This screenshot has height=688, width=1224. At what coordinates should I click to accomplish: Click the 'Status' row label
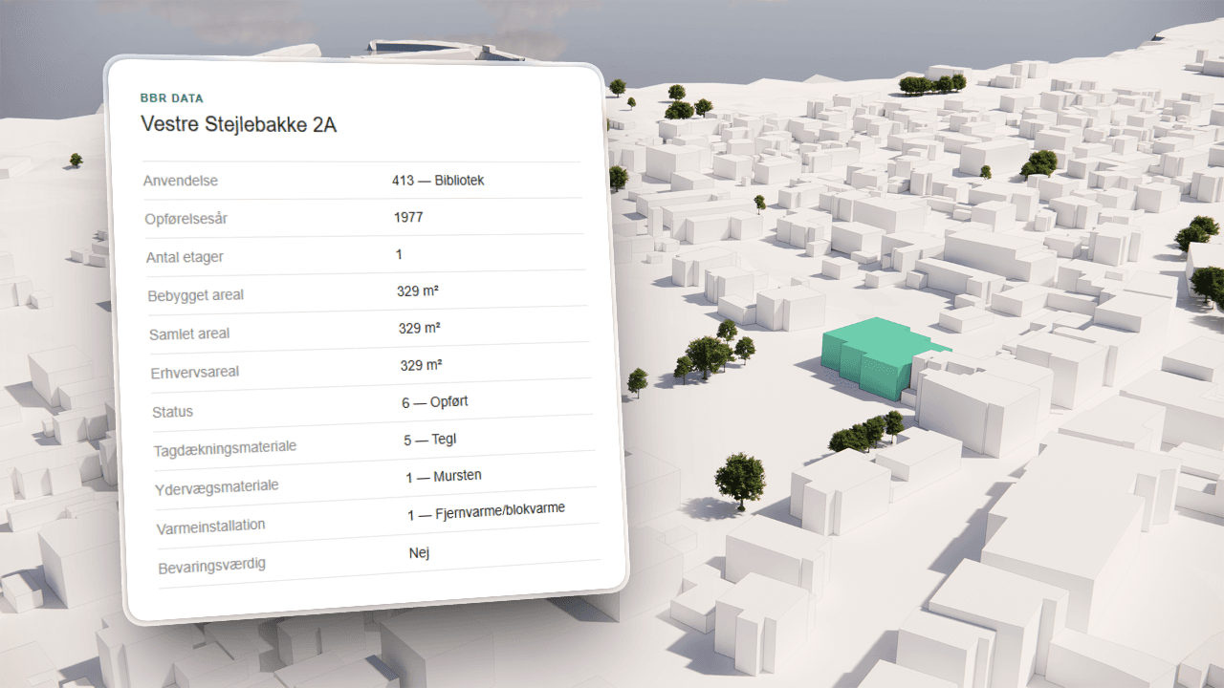coord(172,412)
